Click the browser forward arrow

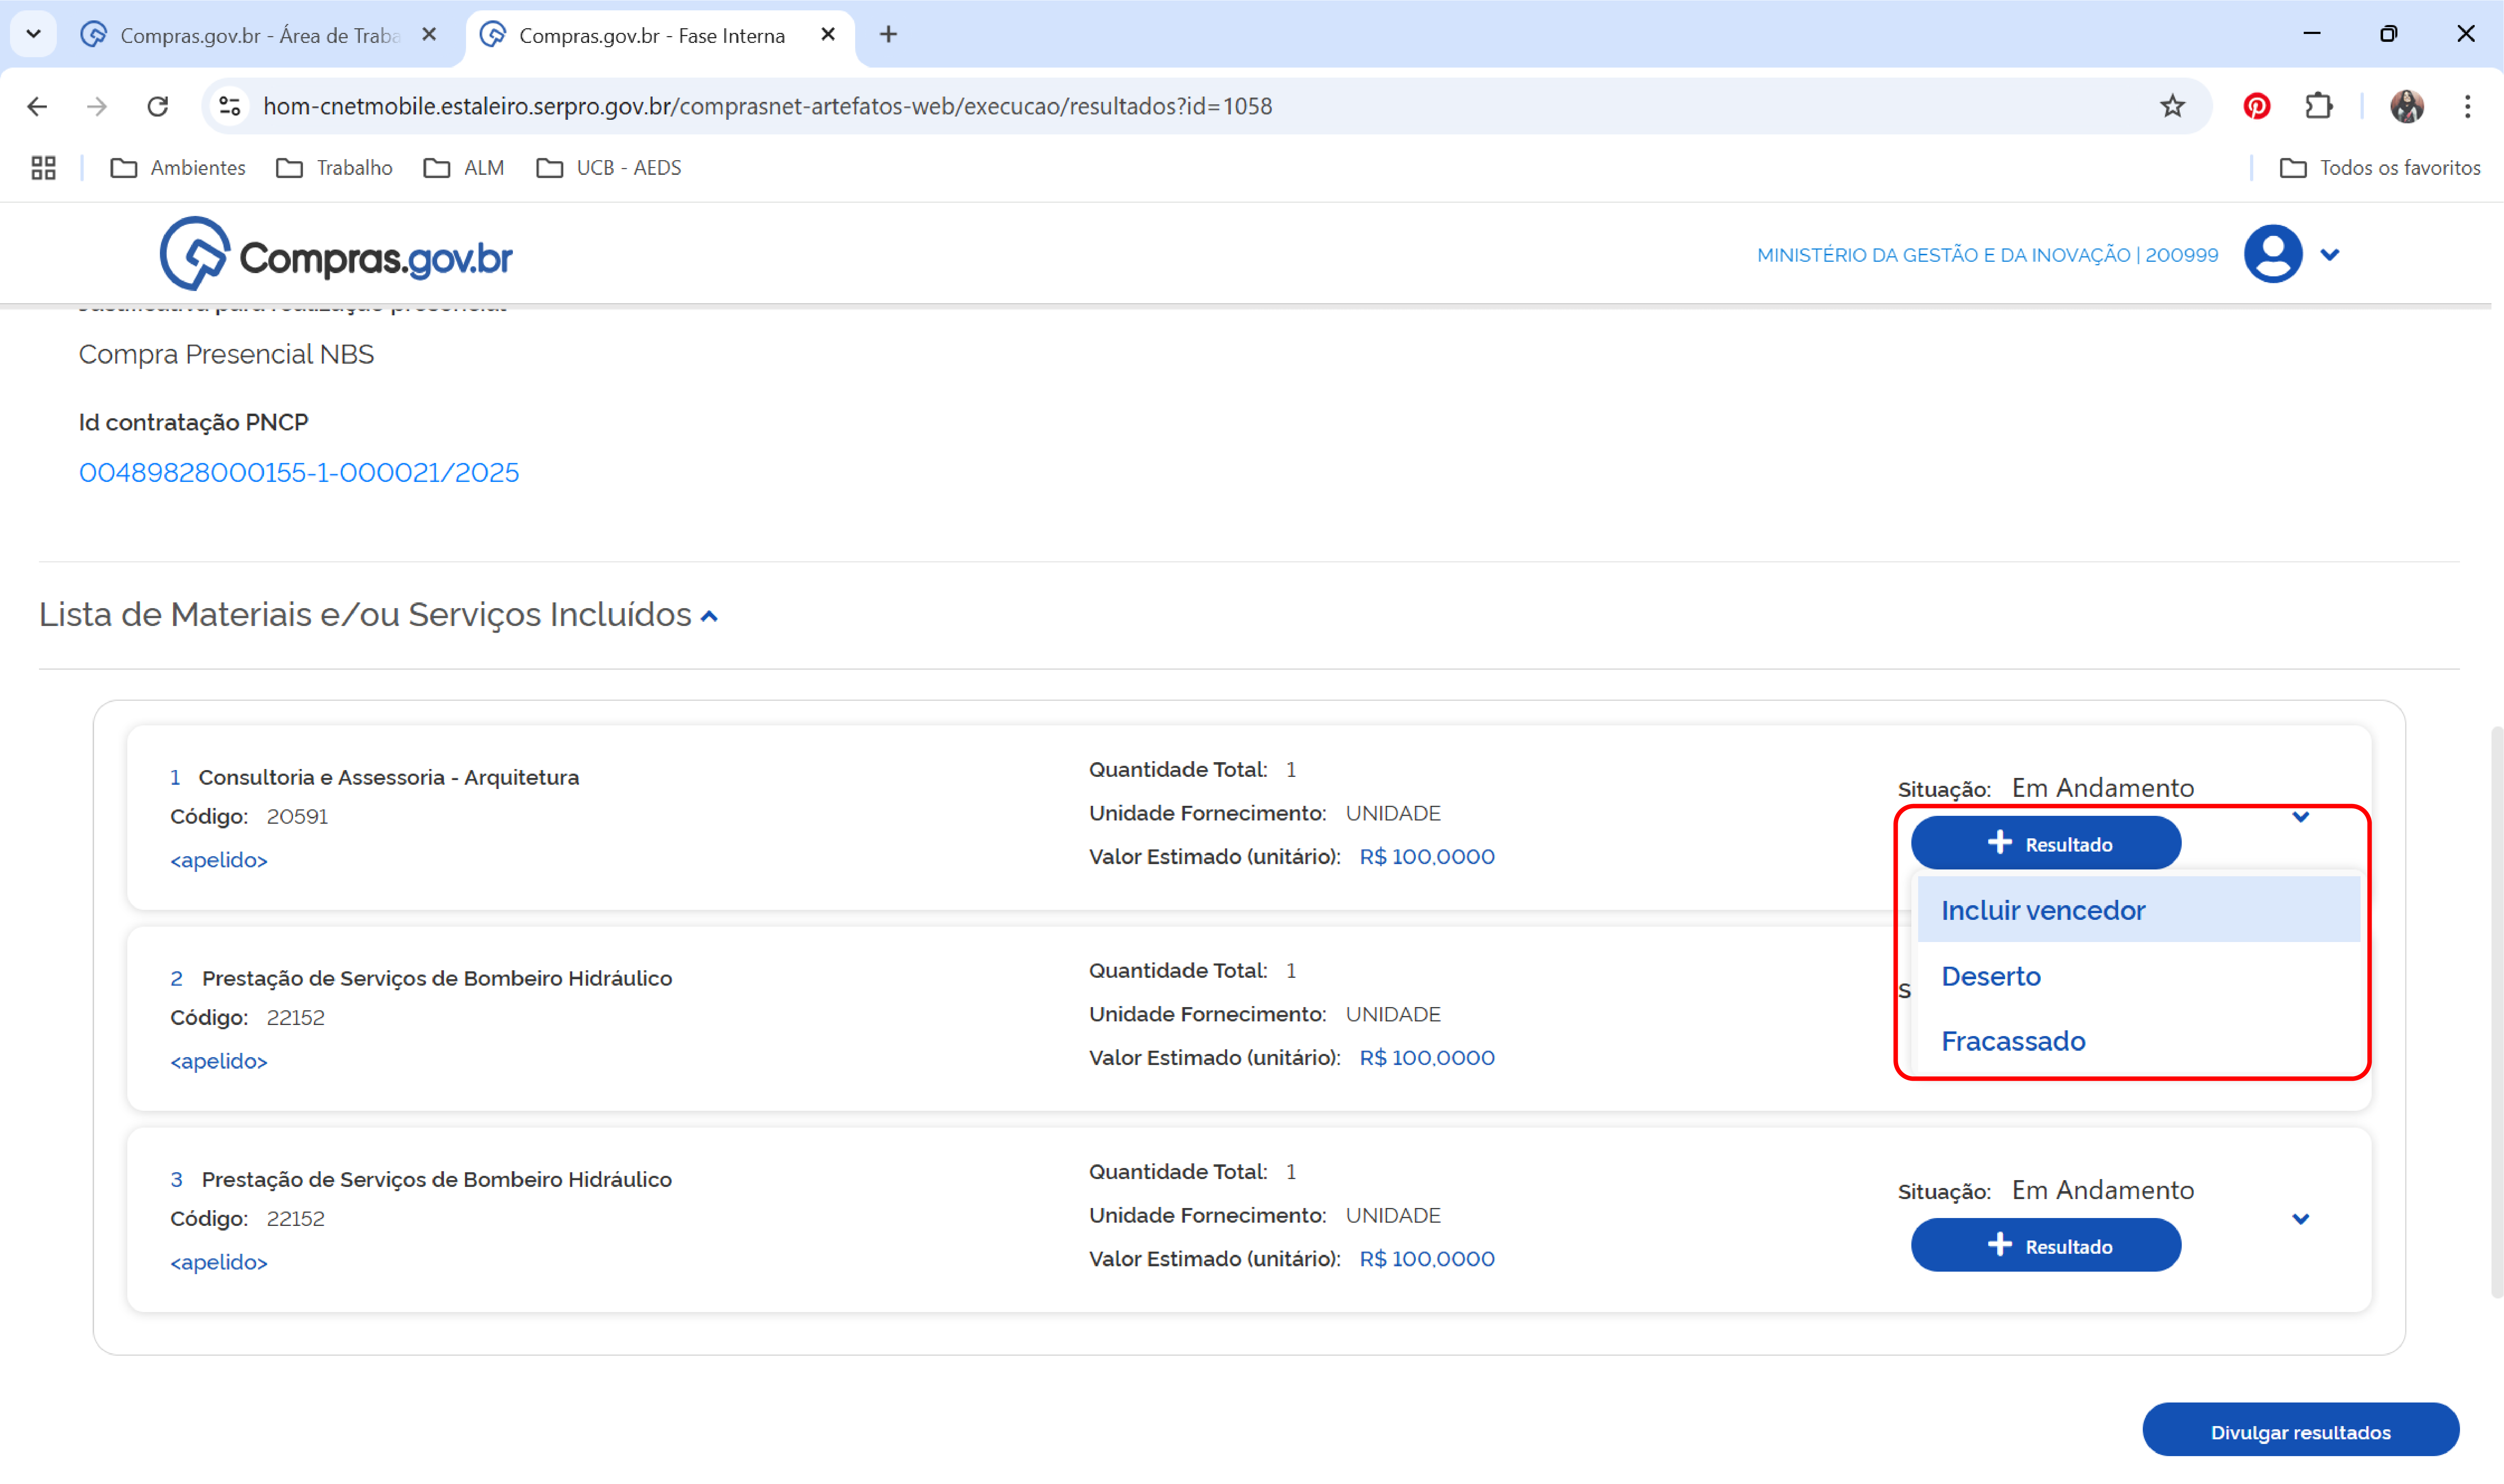(x=97, y=106)
